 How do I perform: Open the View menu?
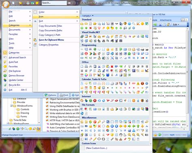pos(17,39)
